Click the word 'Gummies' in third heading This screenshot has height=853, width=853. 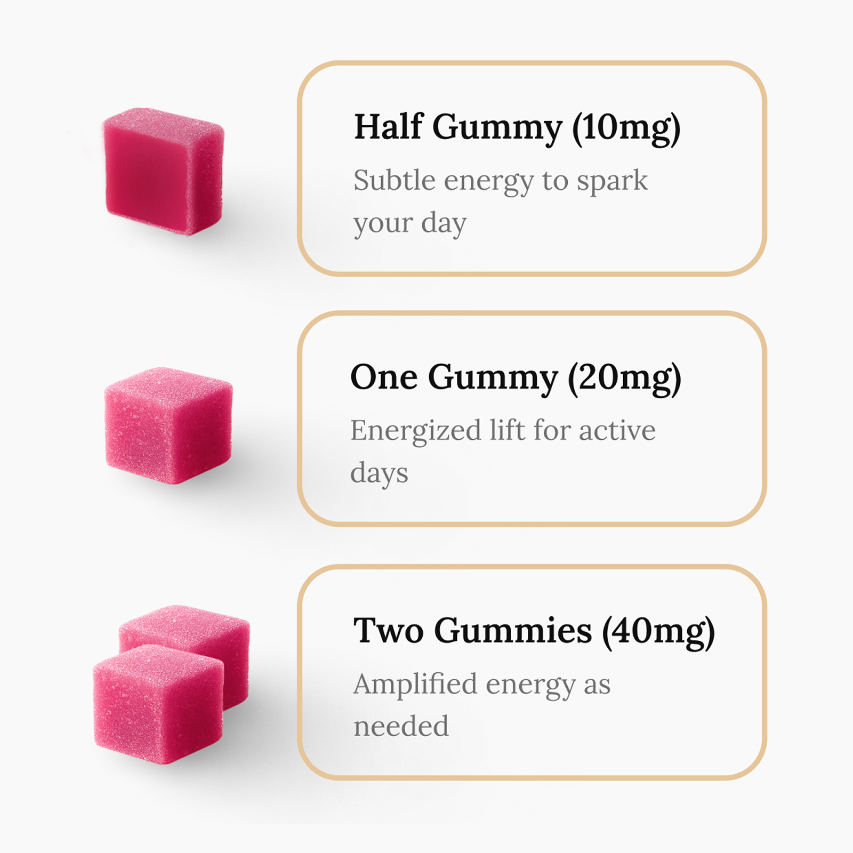click(513, 631)
